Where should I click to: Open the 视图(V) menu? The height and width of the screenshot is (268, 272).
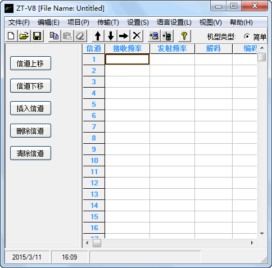click(210, 22)
